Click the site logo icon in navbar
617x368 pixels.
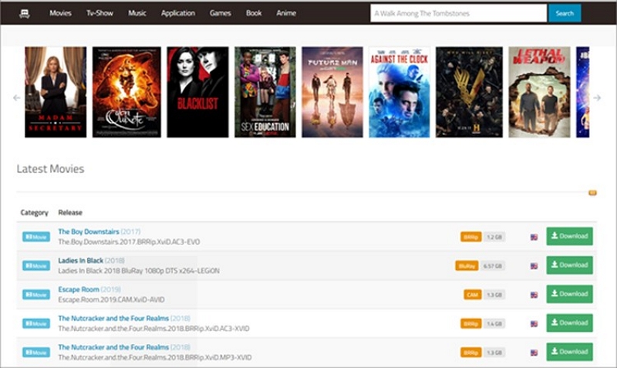[25, 13]
